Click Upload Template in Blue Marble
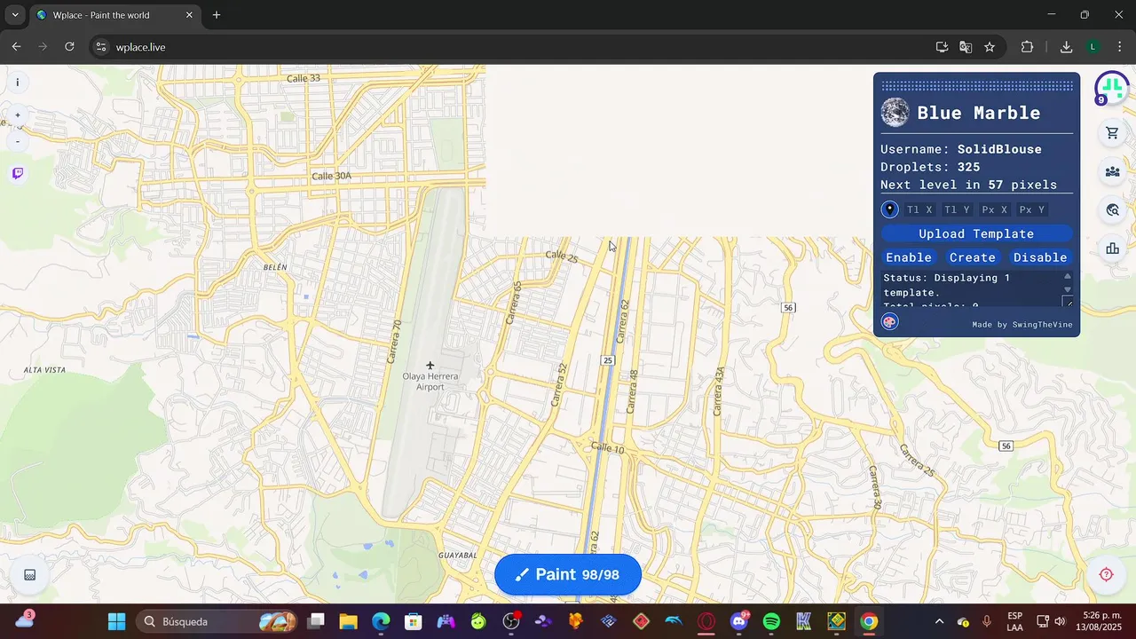 [x=976, y=233]
